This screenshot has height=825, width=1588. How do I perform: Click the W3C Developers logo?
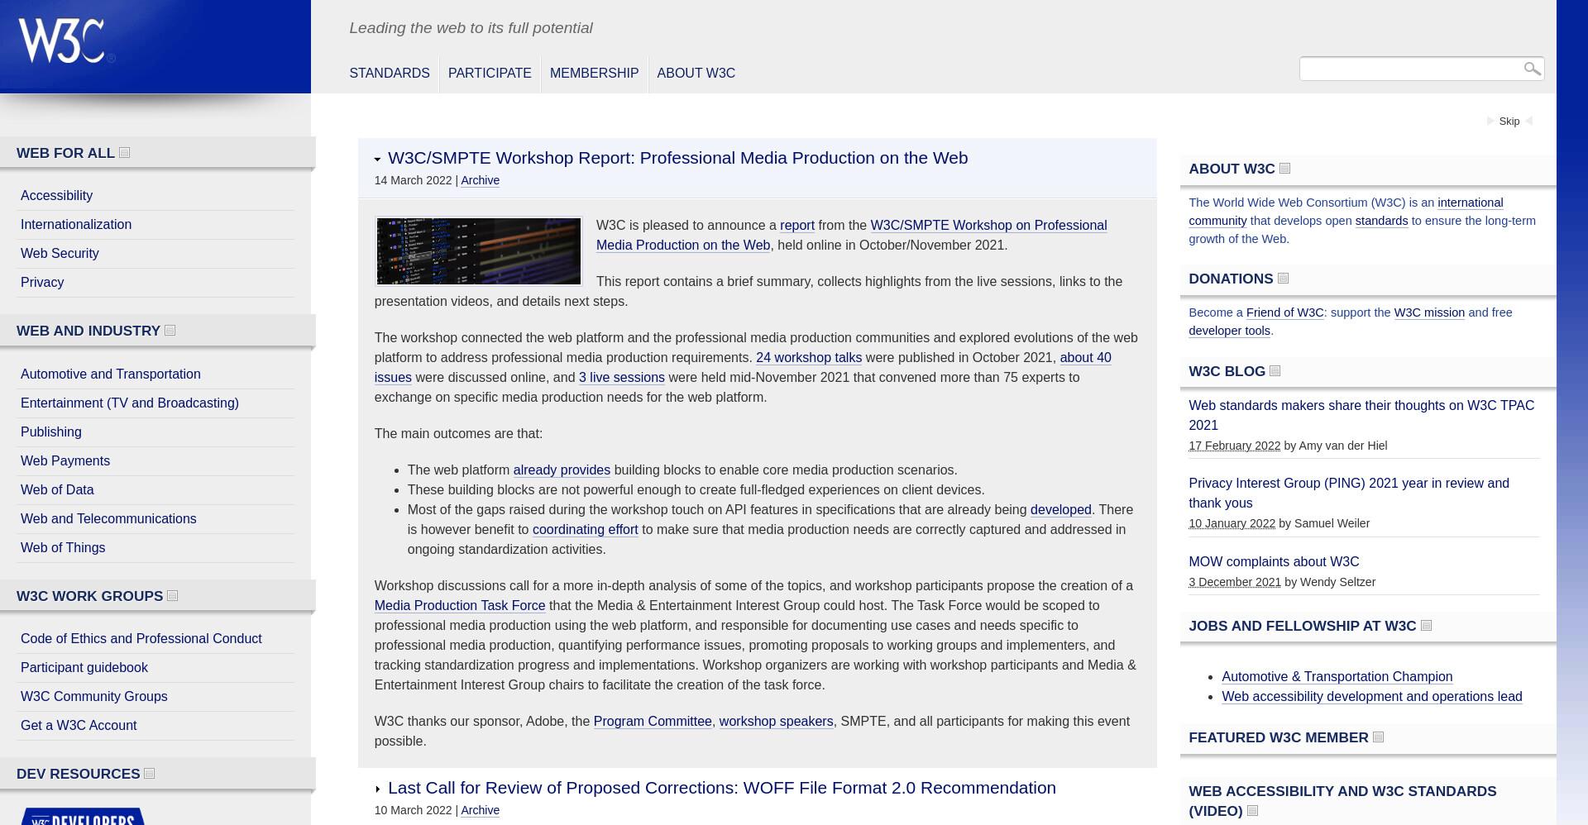click(83, 817)
